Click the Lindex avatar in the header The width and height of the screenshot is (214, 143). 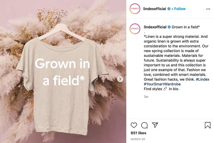[135, 9]
